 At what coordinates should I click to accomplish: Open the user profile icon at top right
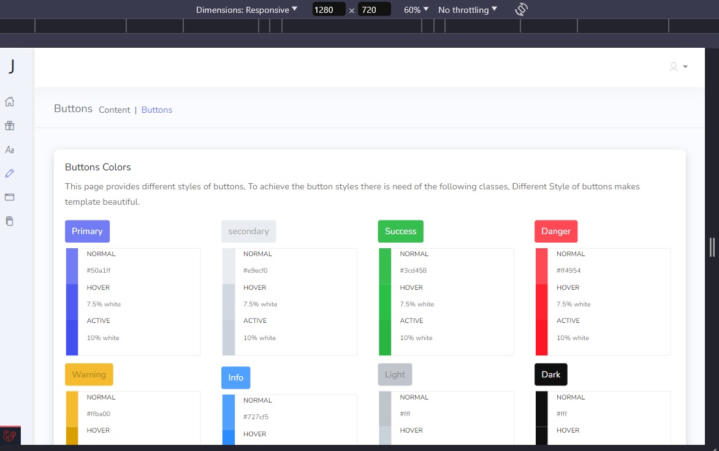pos(673,67)
